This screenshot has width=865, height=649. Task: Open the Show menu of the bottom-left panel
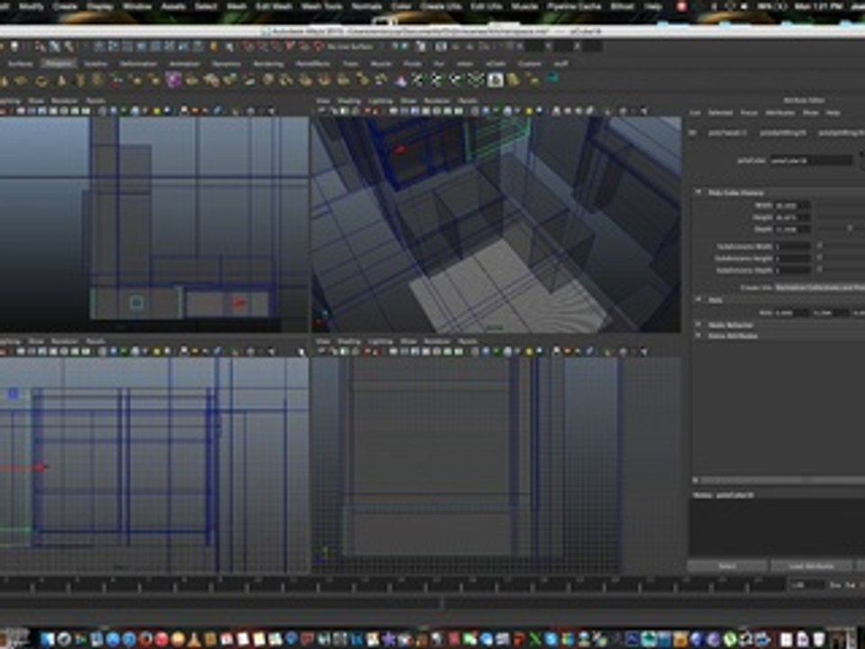[x=36, y=342]
